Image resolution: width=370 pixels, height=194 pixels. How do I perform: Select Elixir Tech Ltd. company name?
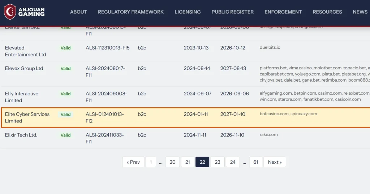click(21, 135)
